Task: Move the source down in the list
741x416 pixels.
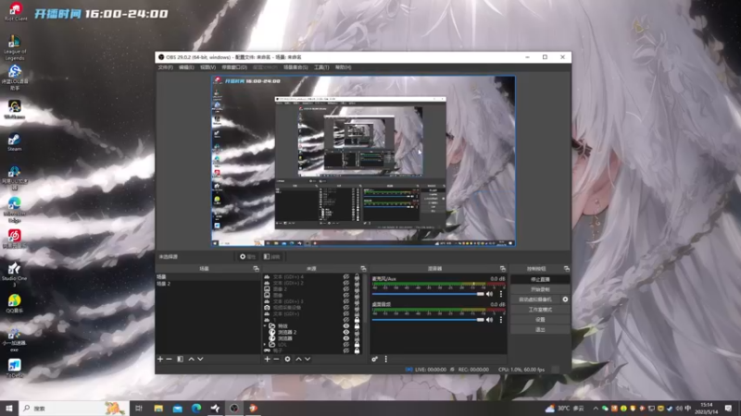Action: (x=308, y=359)
